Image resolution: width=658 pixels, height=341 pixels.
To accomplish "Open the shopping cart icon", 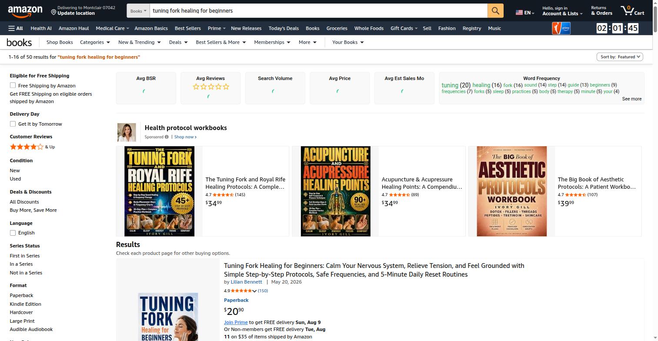I will click(632, 11).
